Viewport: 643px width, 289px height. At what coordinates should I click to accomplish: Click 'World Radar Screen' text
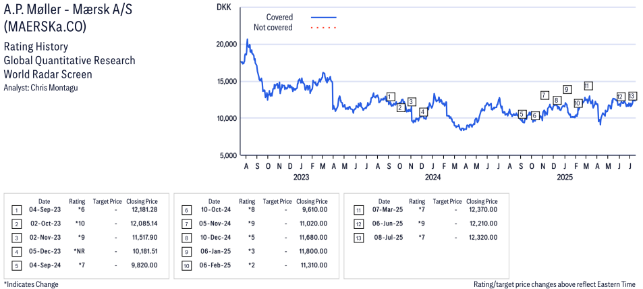(48, 75)
